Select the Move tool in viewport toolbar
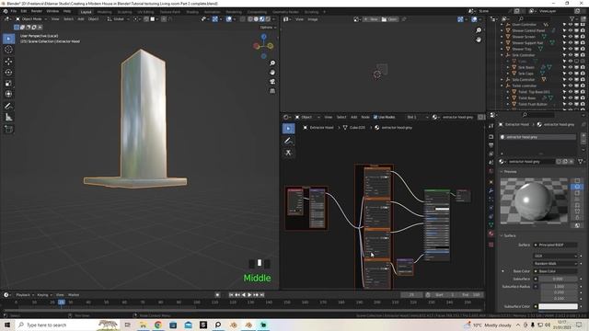Image resolution: width=589 pixels, height=331 pixels. [8, 62]
